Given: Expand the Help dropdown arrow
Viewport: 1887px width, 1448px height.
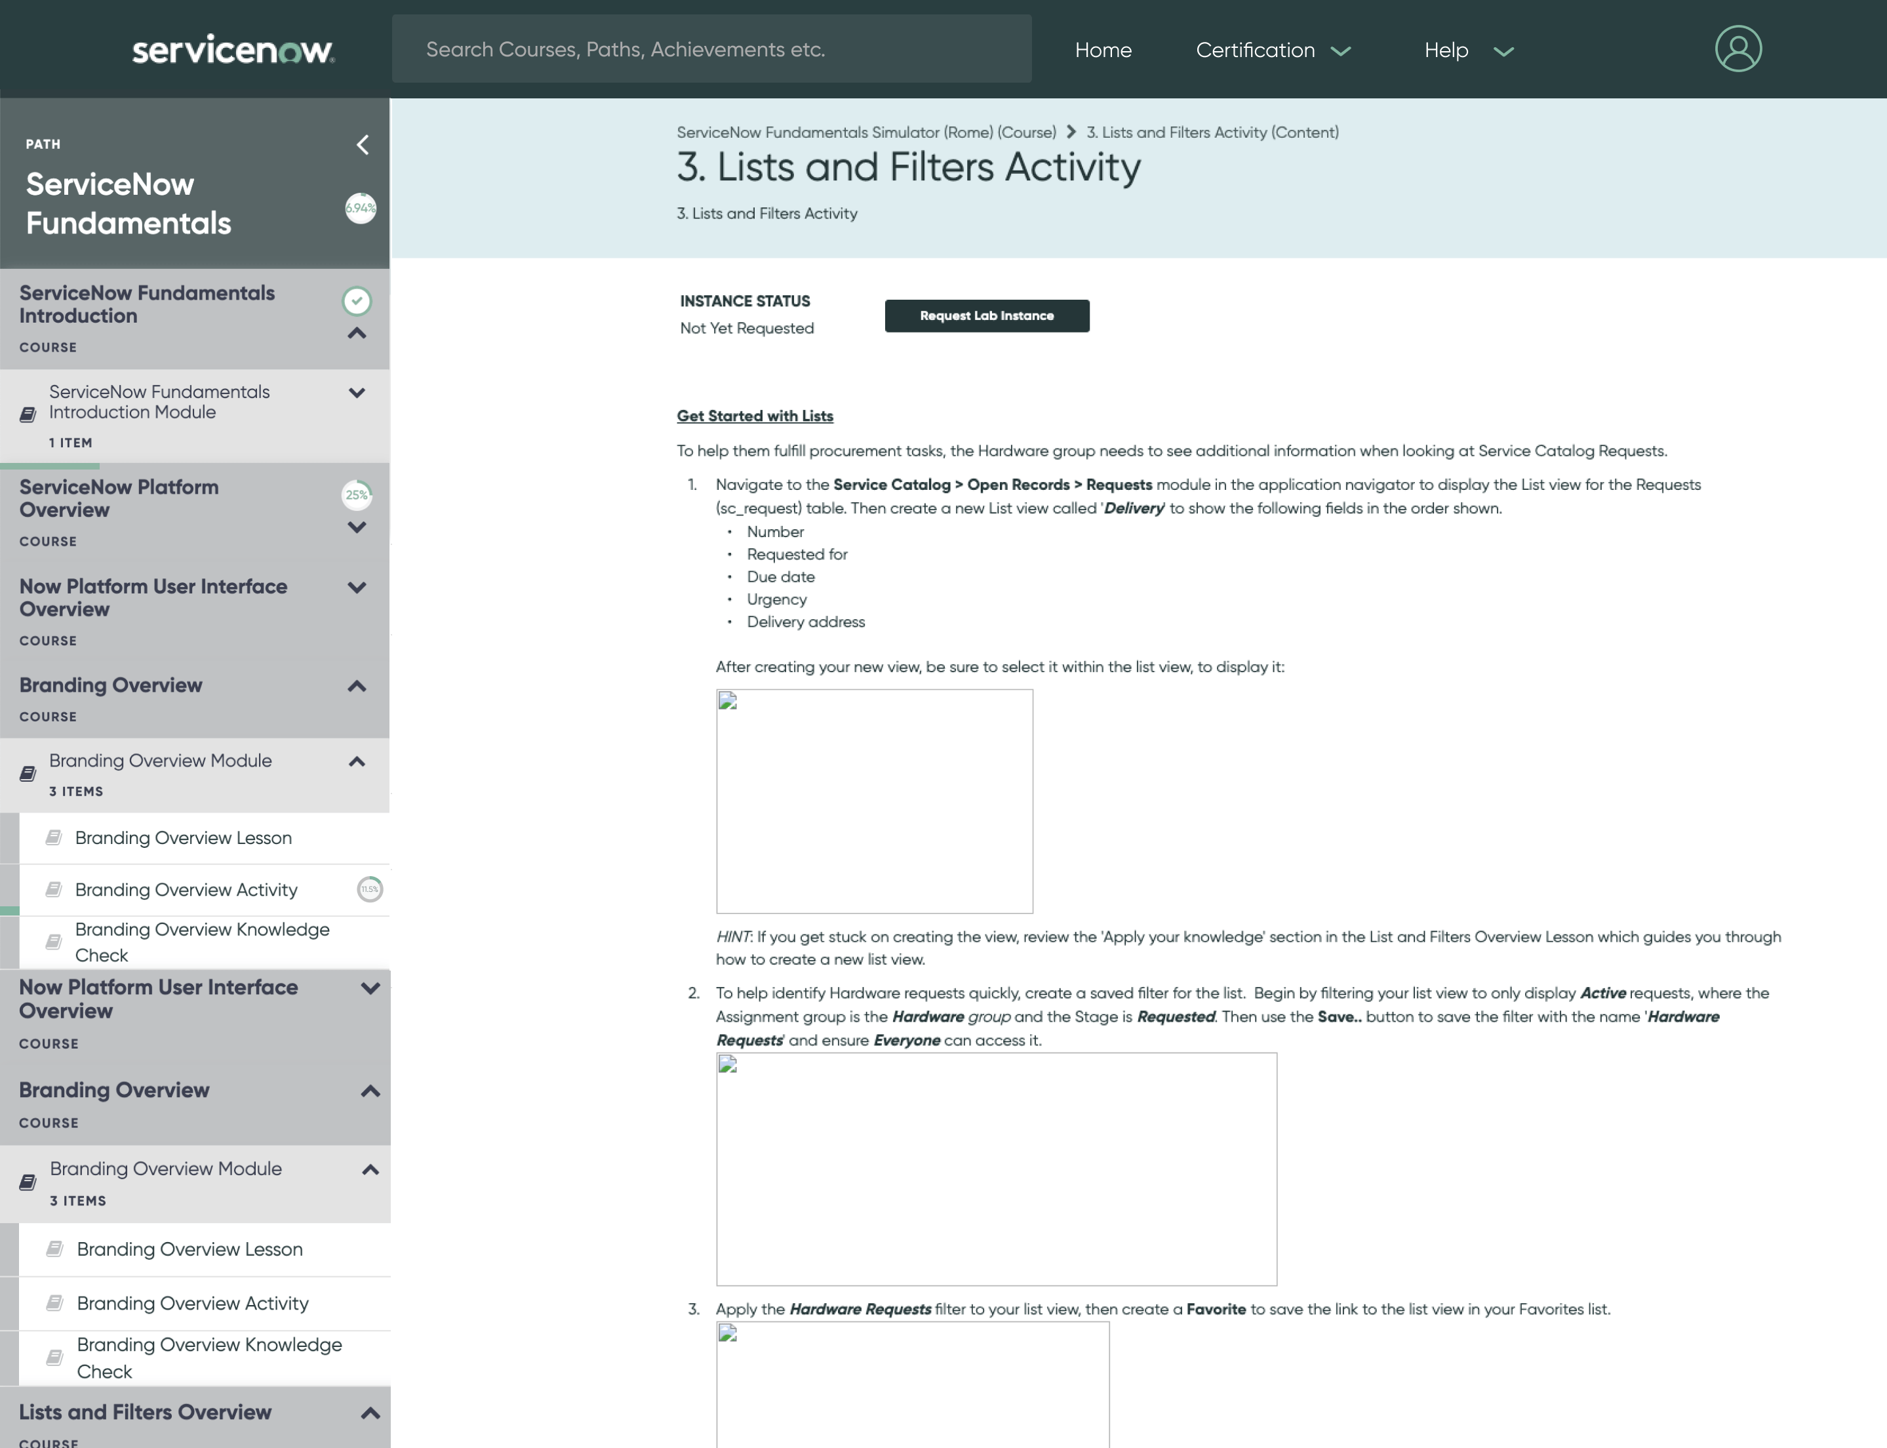Looking at the screenshot, I should (x=1503, y=52).
